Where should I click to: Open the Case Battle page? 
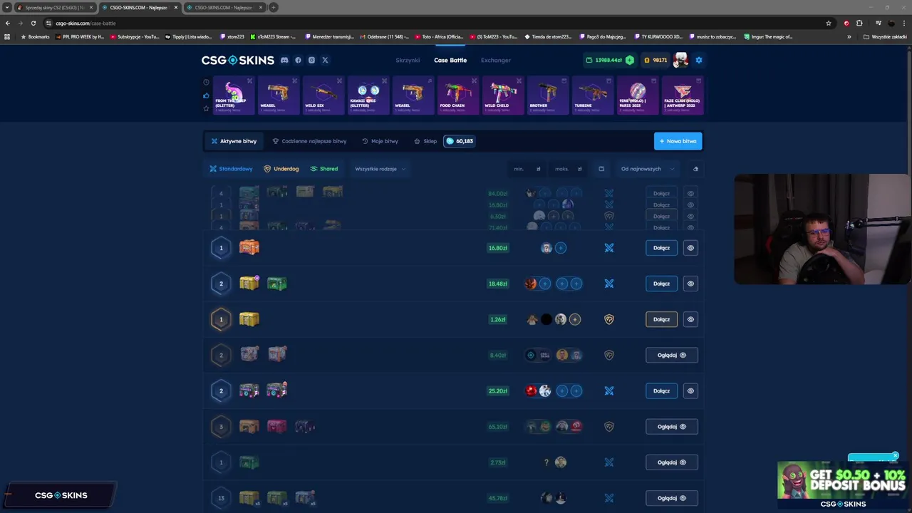point(450,61)
